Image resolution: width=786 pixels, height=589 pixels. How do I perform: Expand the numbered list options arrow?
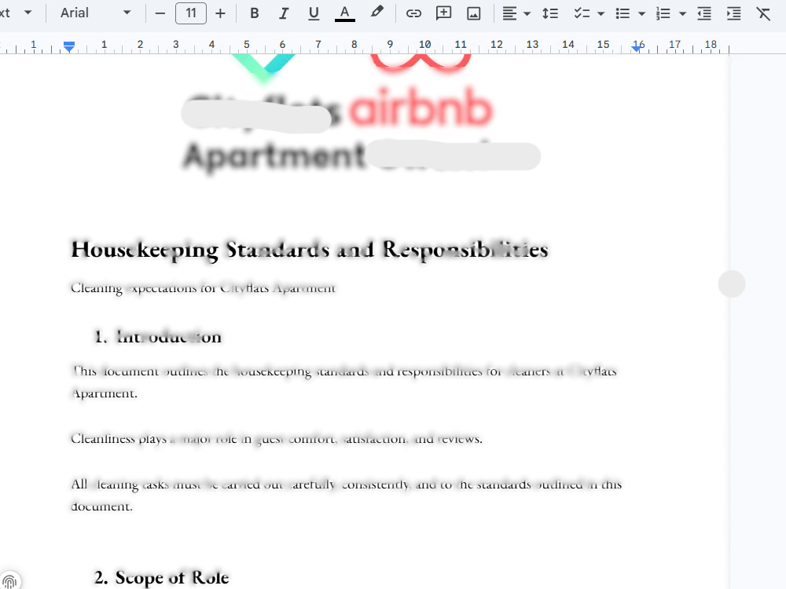[x=682, y=13]
